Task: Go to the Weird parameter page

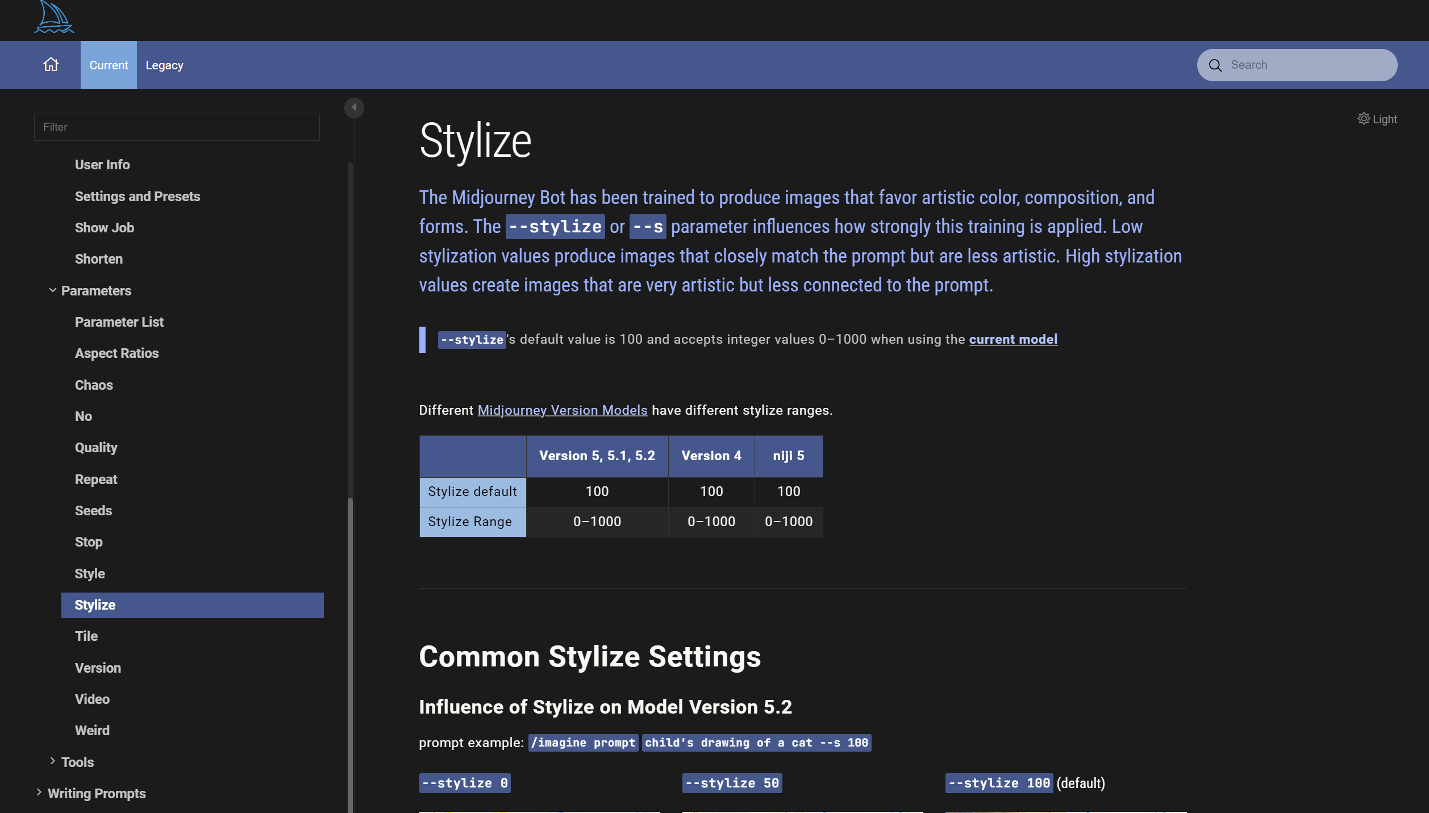Action: point(92,731)
